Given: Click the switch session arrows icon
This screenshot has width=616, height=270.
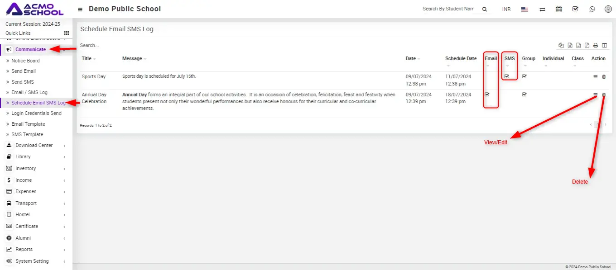Looking at the screenshot, I should (542, 9).
